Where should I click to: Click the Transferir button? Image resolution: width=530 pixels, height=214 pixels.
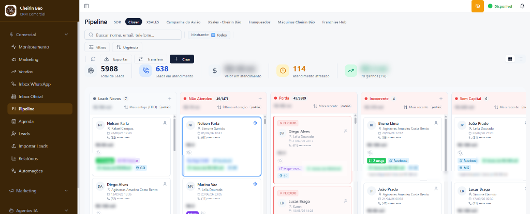(151, 59)
